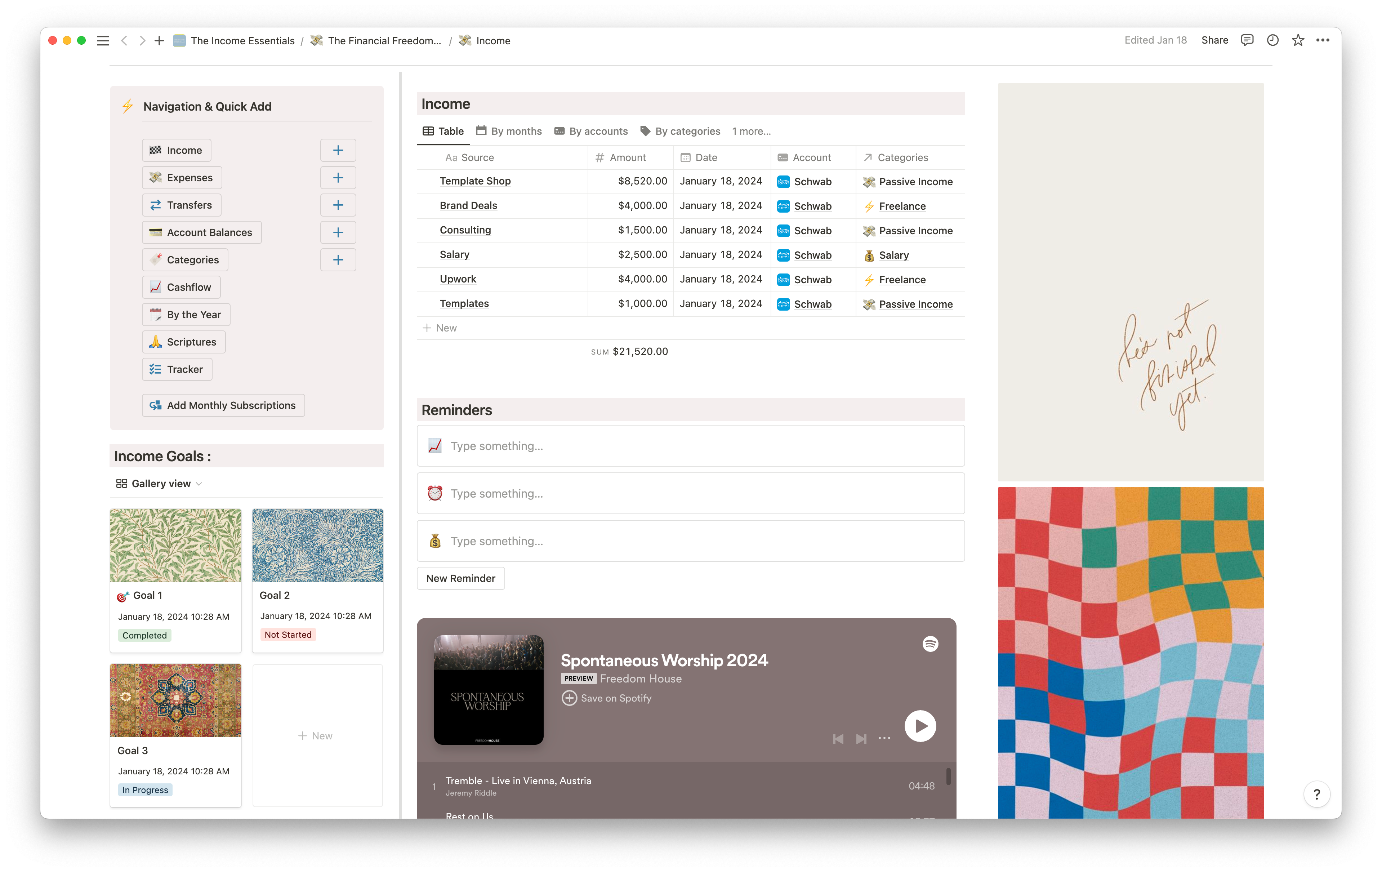The height and width of the screenshot is (872, 1382).
Task: Switch to the By months tab
Action: tap(508, 132)
